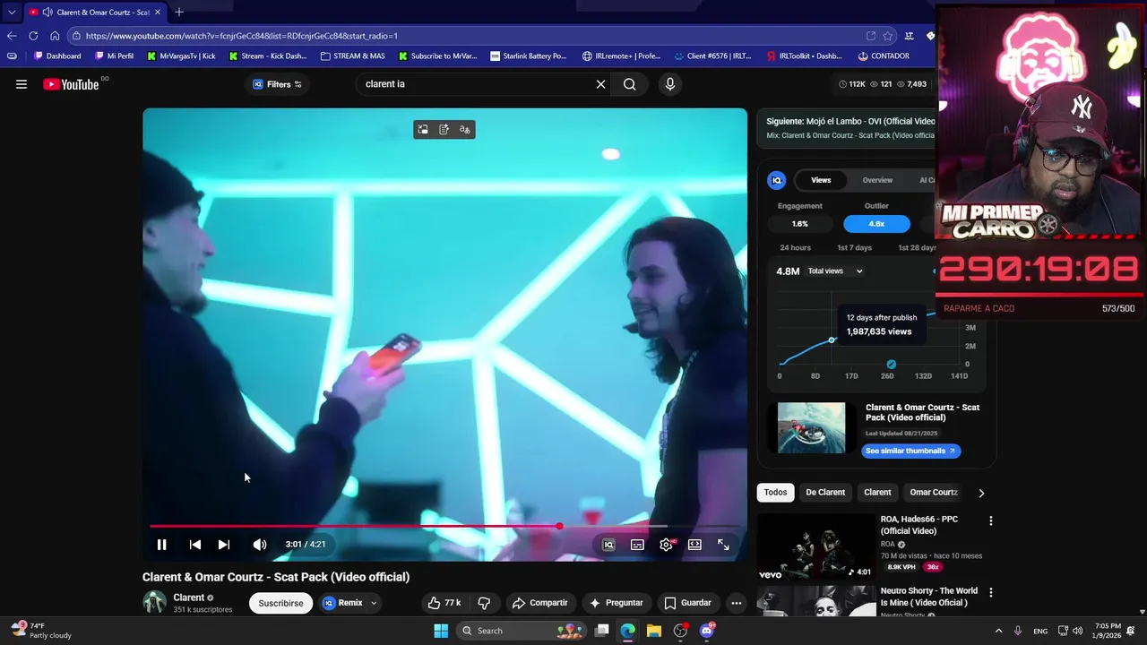Open Clarent channel name link
Viewport: 1147px width, 645px height.
pyautogui.click(x=189, y=598)
